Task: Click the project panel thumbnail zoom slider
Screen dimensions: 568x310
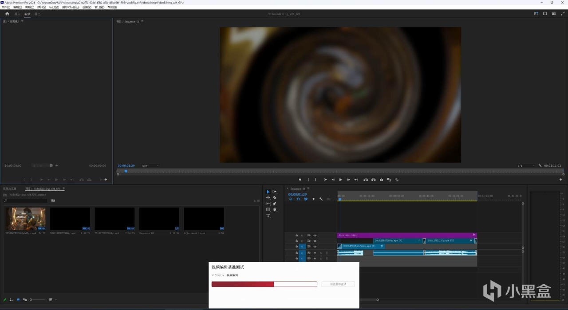Action: tap(31, 300)
